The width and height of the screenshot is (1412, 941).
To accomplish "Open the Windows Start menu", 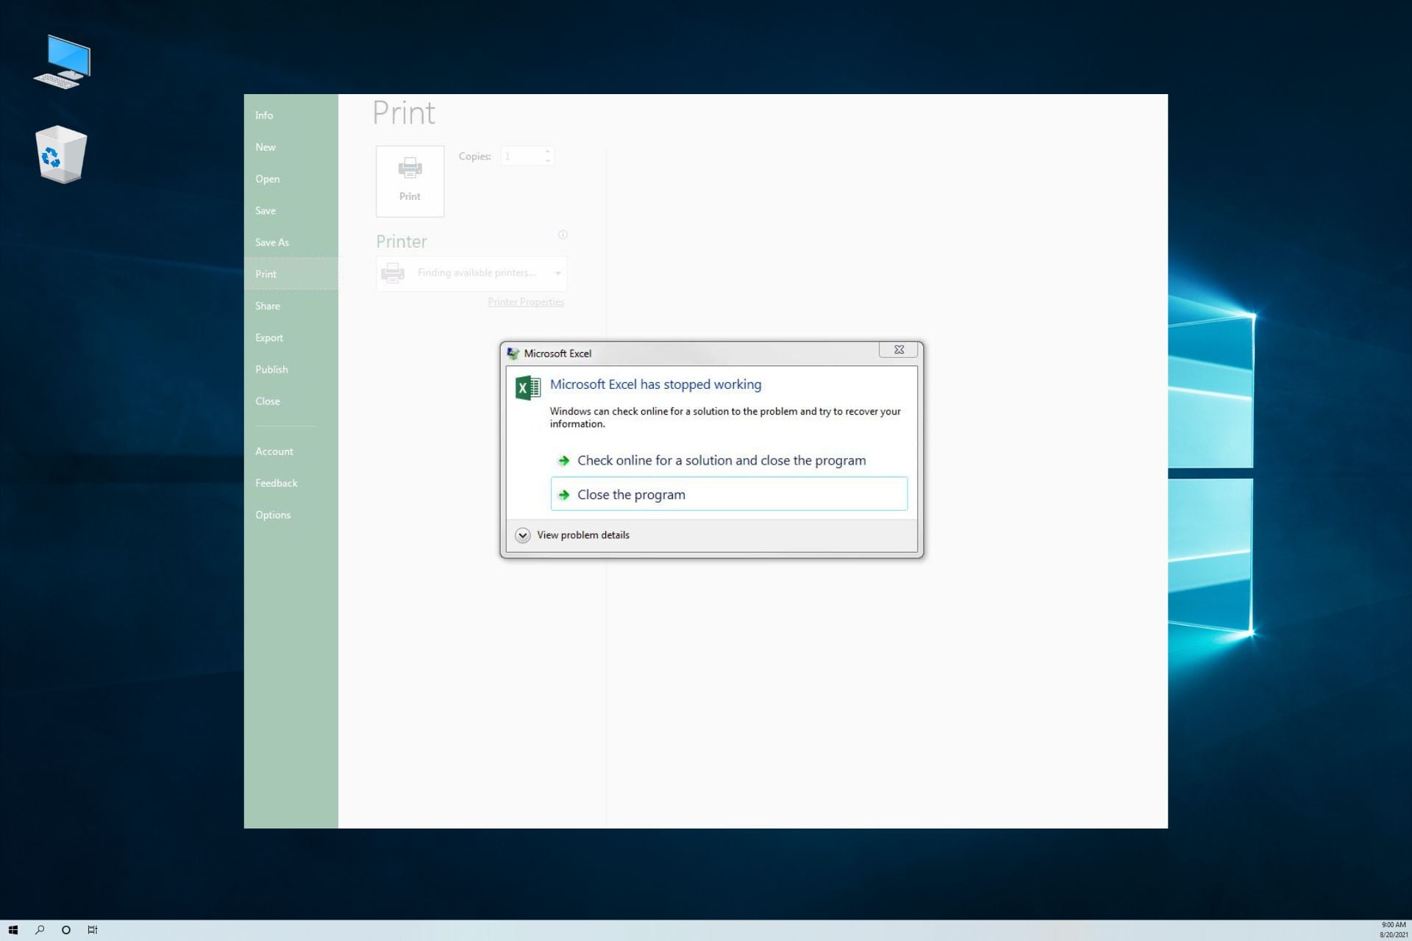I will pyautogui.click(x=13, y=930).
